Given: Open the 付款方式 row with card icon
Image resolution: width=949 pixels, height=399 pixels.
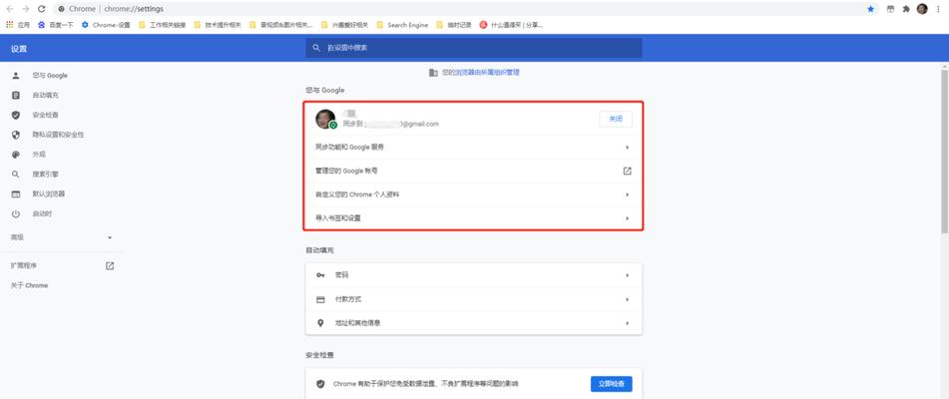Looking at the screenshot, I should 473,299.
